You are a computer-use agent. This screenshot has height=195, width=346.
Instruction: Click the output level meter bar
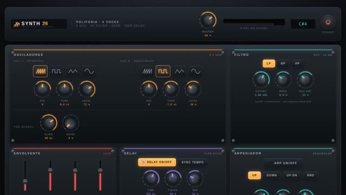click(x=254, y=22)
